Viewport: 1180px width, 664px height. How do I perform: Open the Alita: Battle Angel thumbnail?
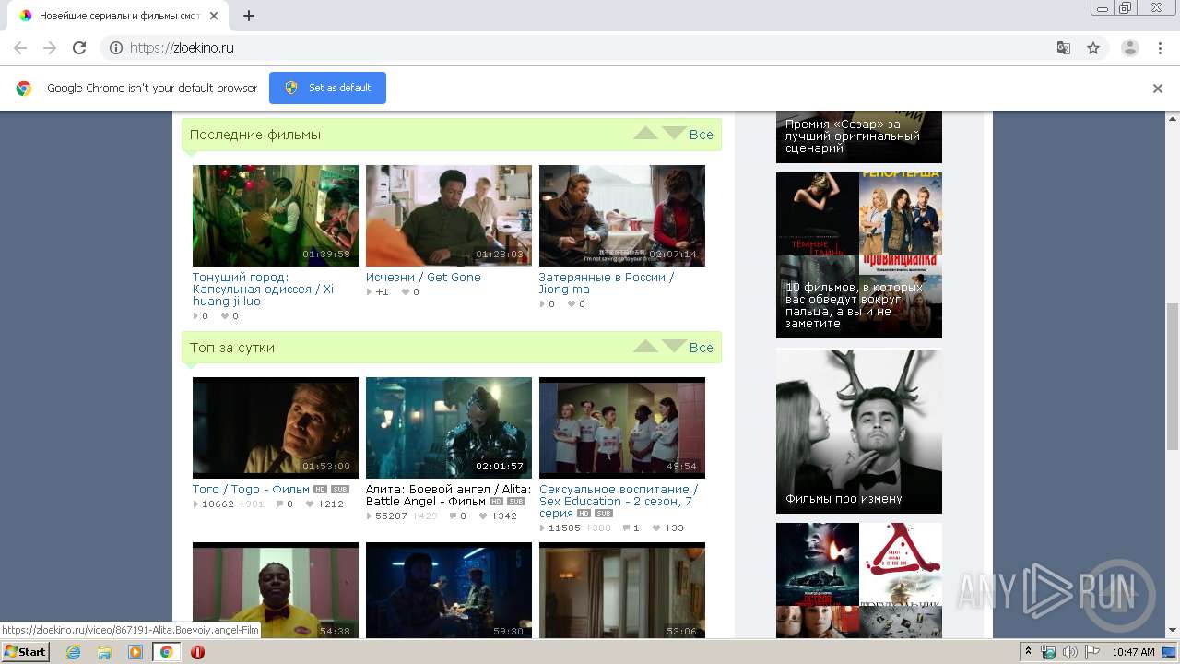tap(449, 428)
